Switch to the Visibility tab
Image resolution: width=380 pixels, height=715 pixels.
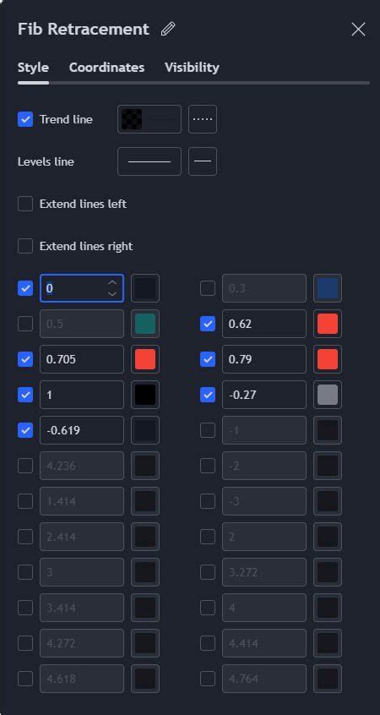192,68
